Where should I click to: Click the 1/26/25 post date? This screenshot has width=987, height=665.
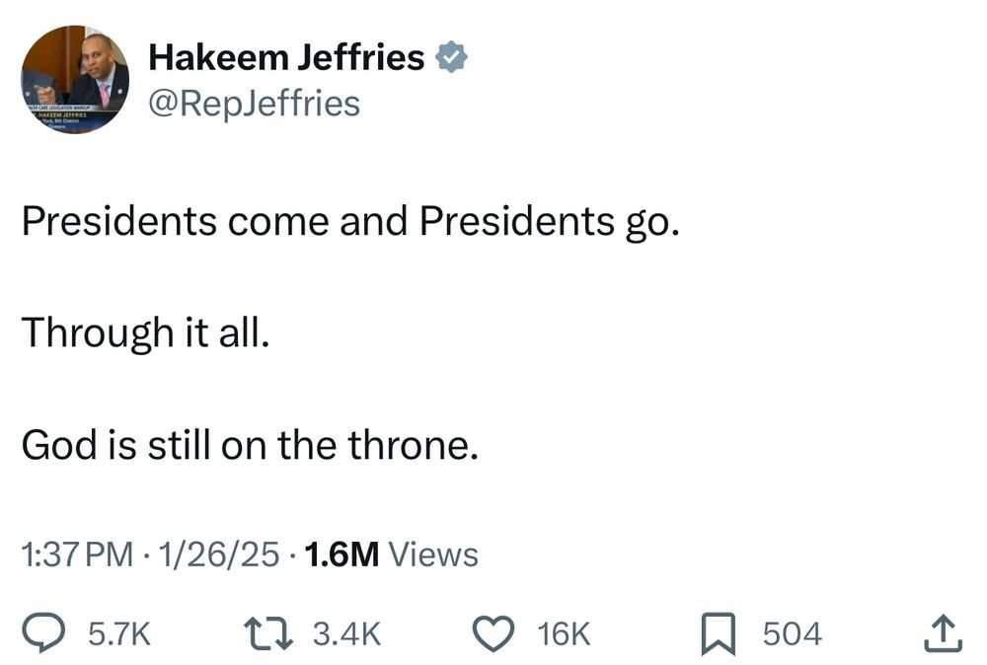coord(223,554)
